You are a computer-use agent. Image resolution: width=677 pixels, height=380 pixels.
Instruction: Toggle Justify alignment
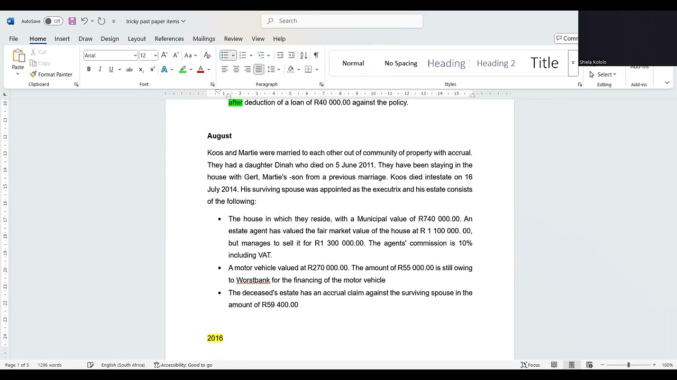coord(259,69)
